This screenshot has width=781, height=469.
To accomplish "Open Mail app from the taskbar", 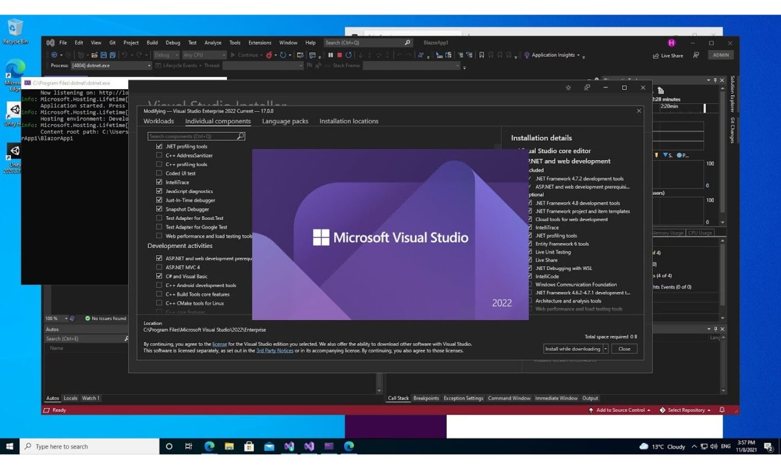I will point(269,446).
